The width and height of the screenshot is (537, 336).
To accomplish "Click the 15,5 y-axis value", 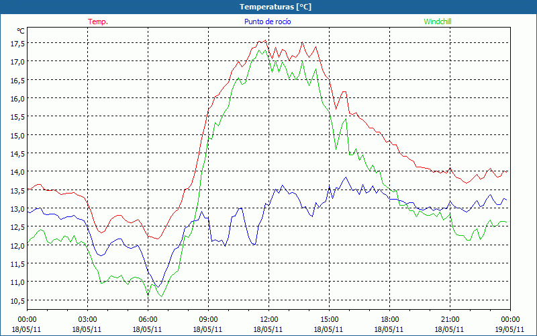I will click(x=17, y=116).
